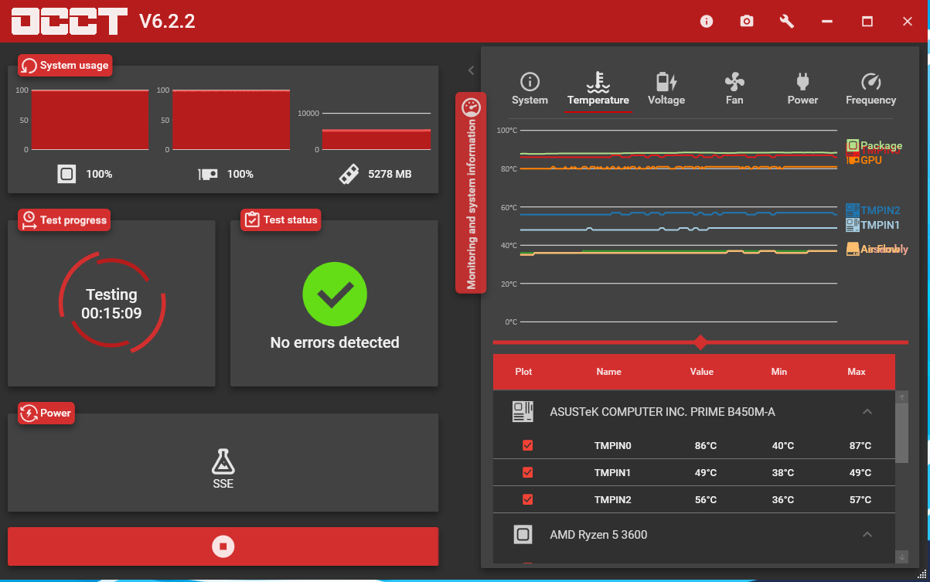Switch to the Fan tab
Screen dimensions: 930x582
[734, 90]
